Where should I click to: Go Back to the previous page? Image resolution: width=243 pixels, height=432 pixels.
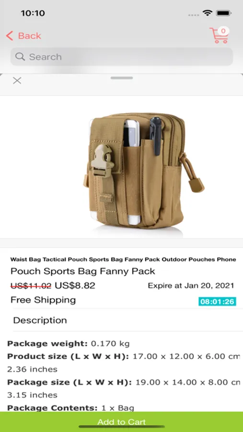23,36
